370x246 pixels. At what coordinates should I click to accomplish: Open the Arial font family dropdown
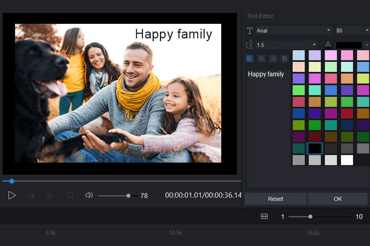(328, 30)
